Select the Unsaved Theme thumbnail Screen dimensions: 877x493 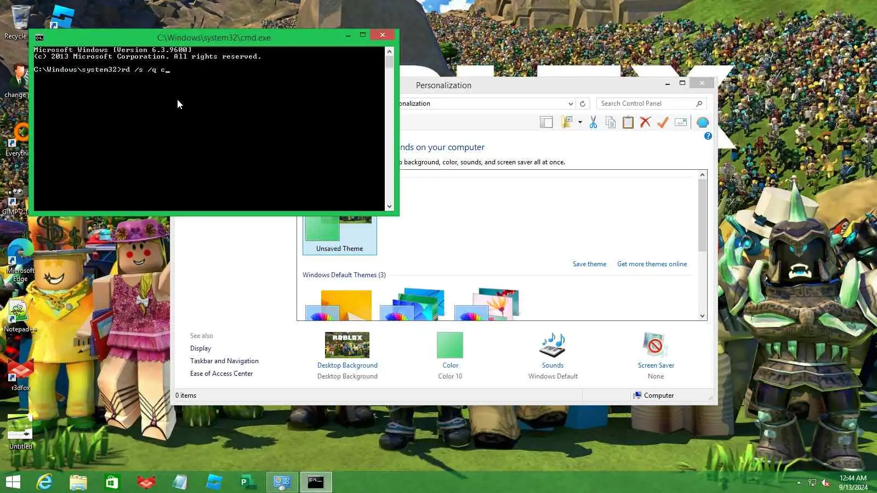point(340,235)
